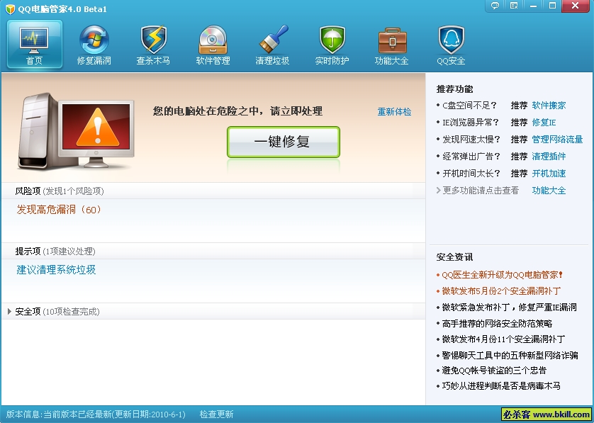Open news item 微软发布4月份11个安全漏洞补丁

tap(503, 339)
